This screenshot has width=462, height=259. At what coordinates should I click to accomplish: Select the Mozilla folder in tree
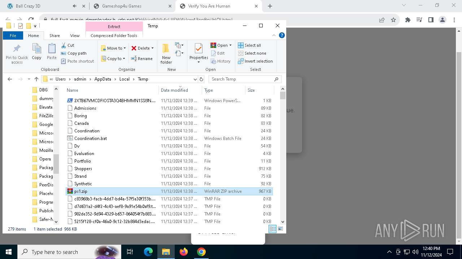click(x=43, y=150)
